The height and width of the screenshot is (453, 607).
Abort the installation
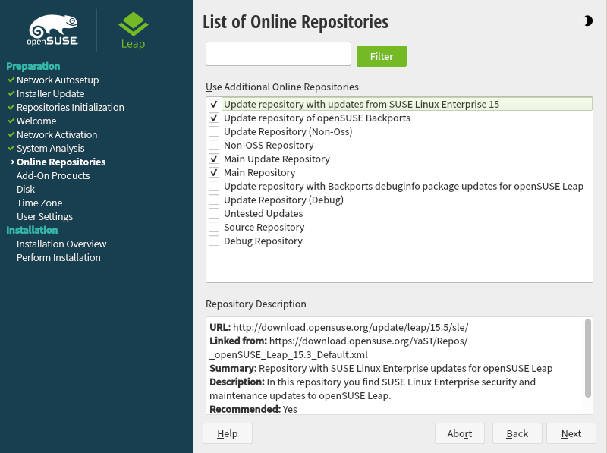(x=460, y=433)
